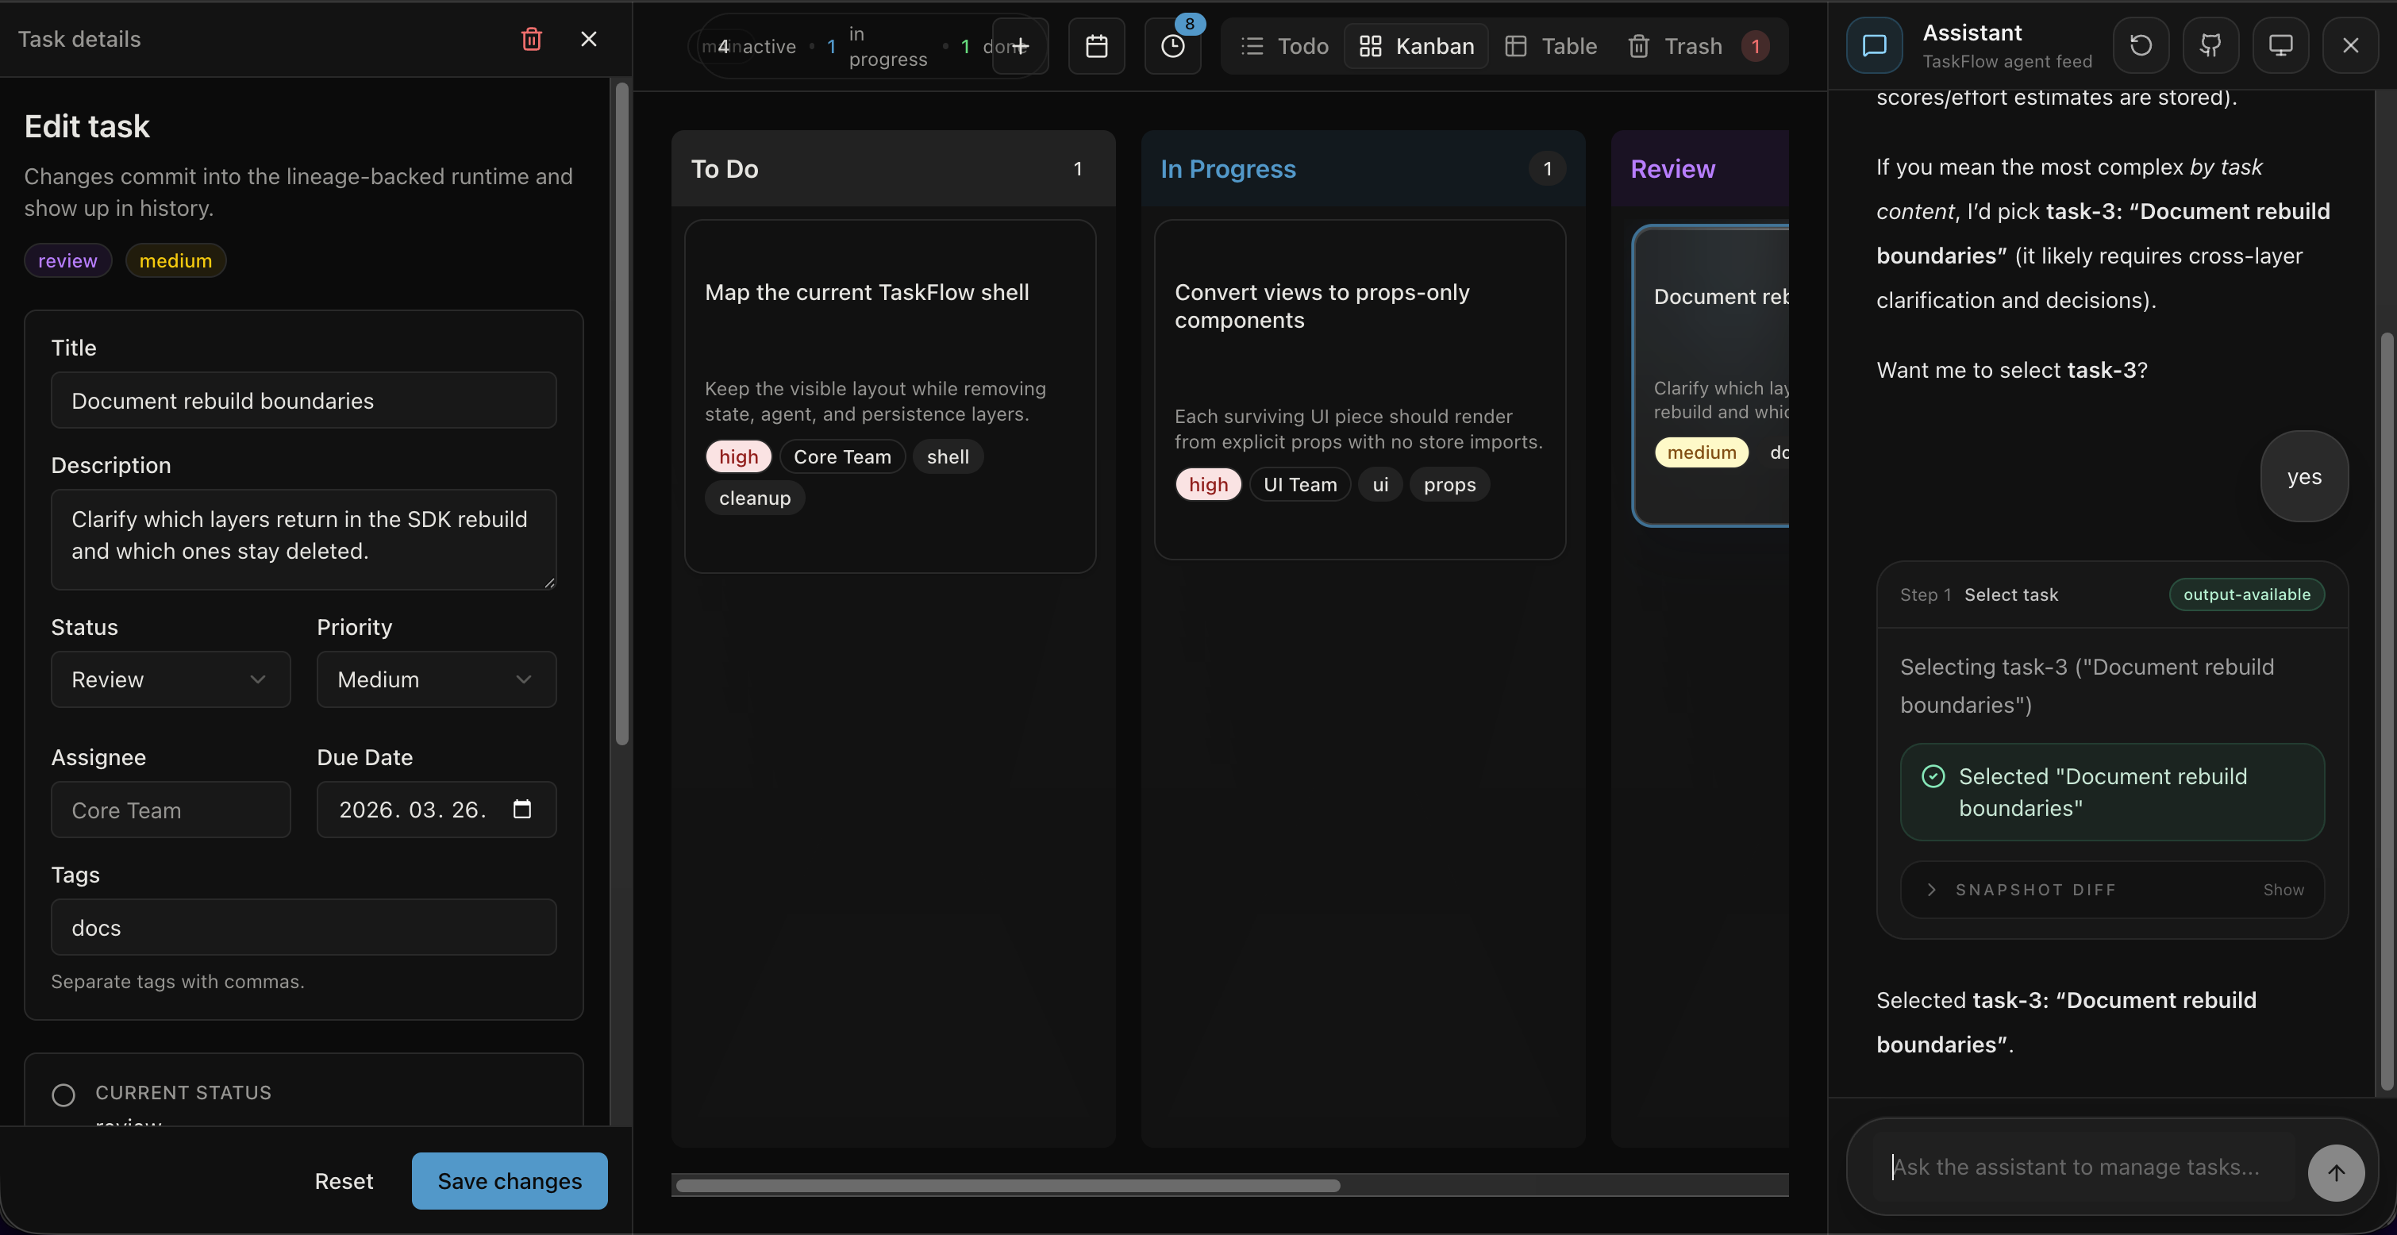2397x1235 pixels.
Task: Select the Current Status radio circle
Action: (x=63, y=1095)
